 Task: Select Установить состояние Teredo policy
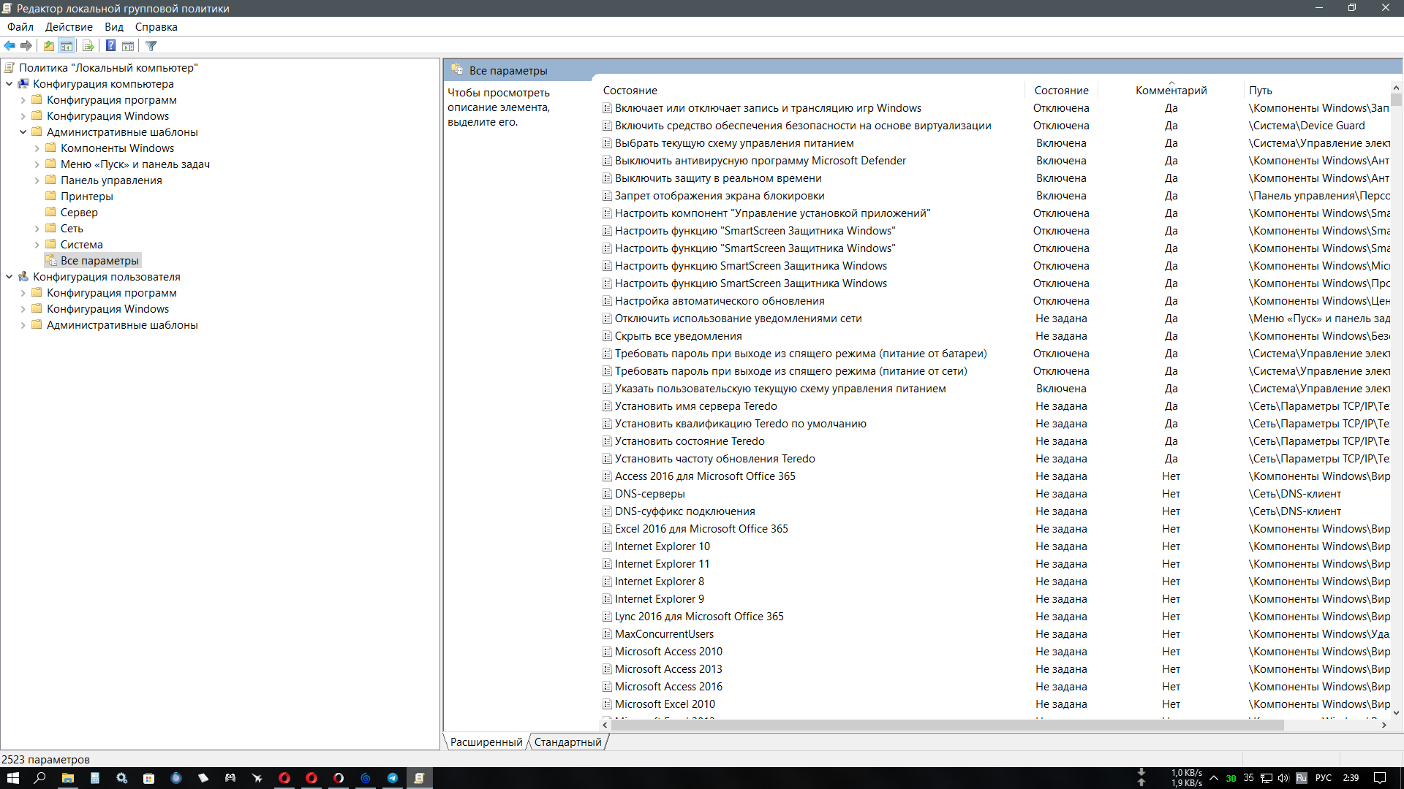coord(690,441)
